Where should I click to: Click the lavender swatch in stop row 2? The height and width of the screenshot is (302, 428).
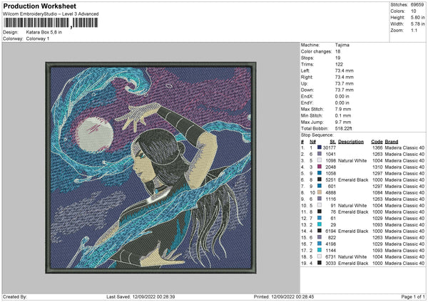click(x=320, y=154)
